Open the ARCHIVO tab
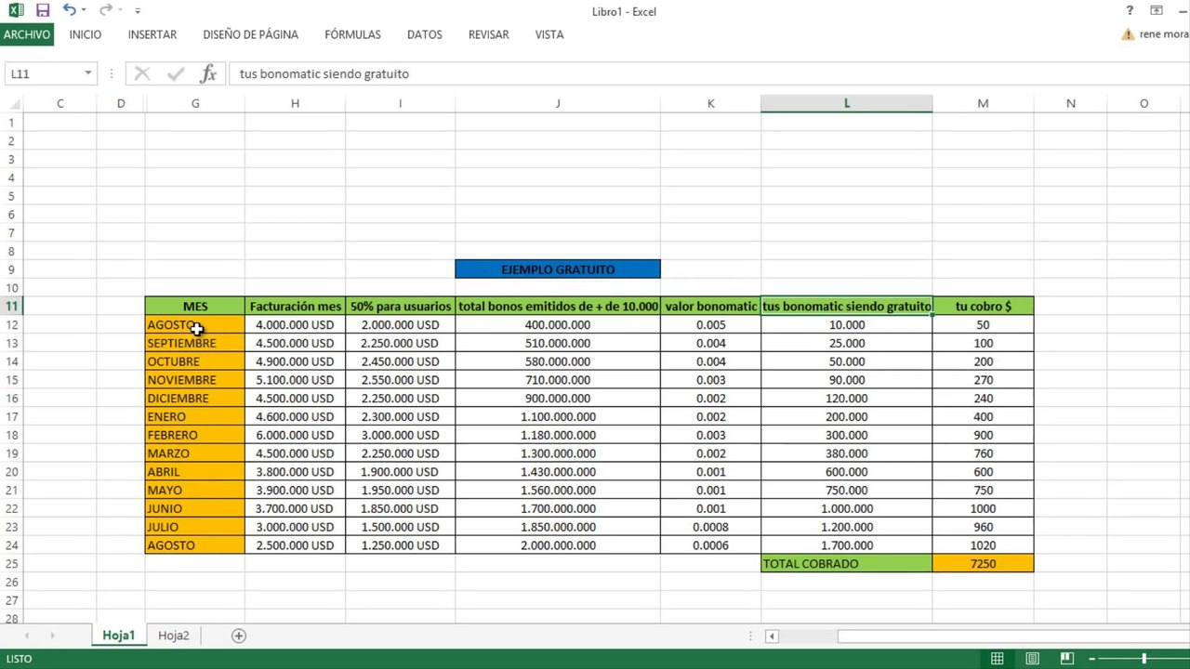 (x=27, y=34)
